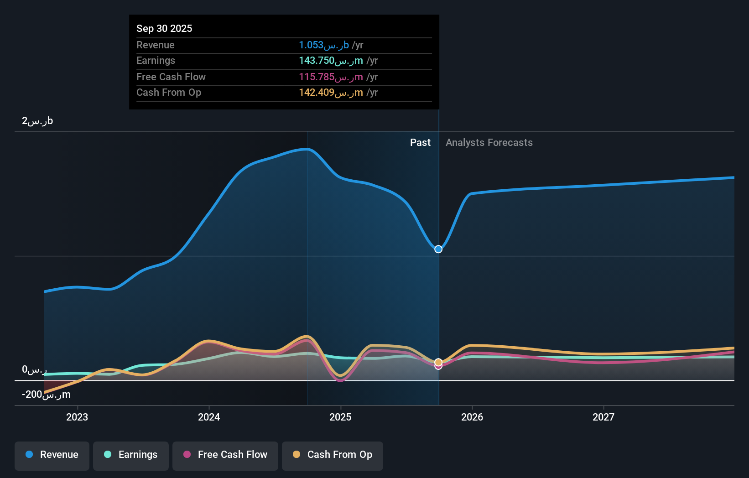
Task: Click the zero y-axis label
Action: point(34,369)
